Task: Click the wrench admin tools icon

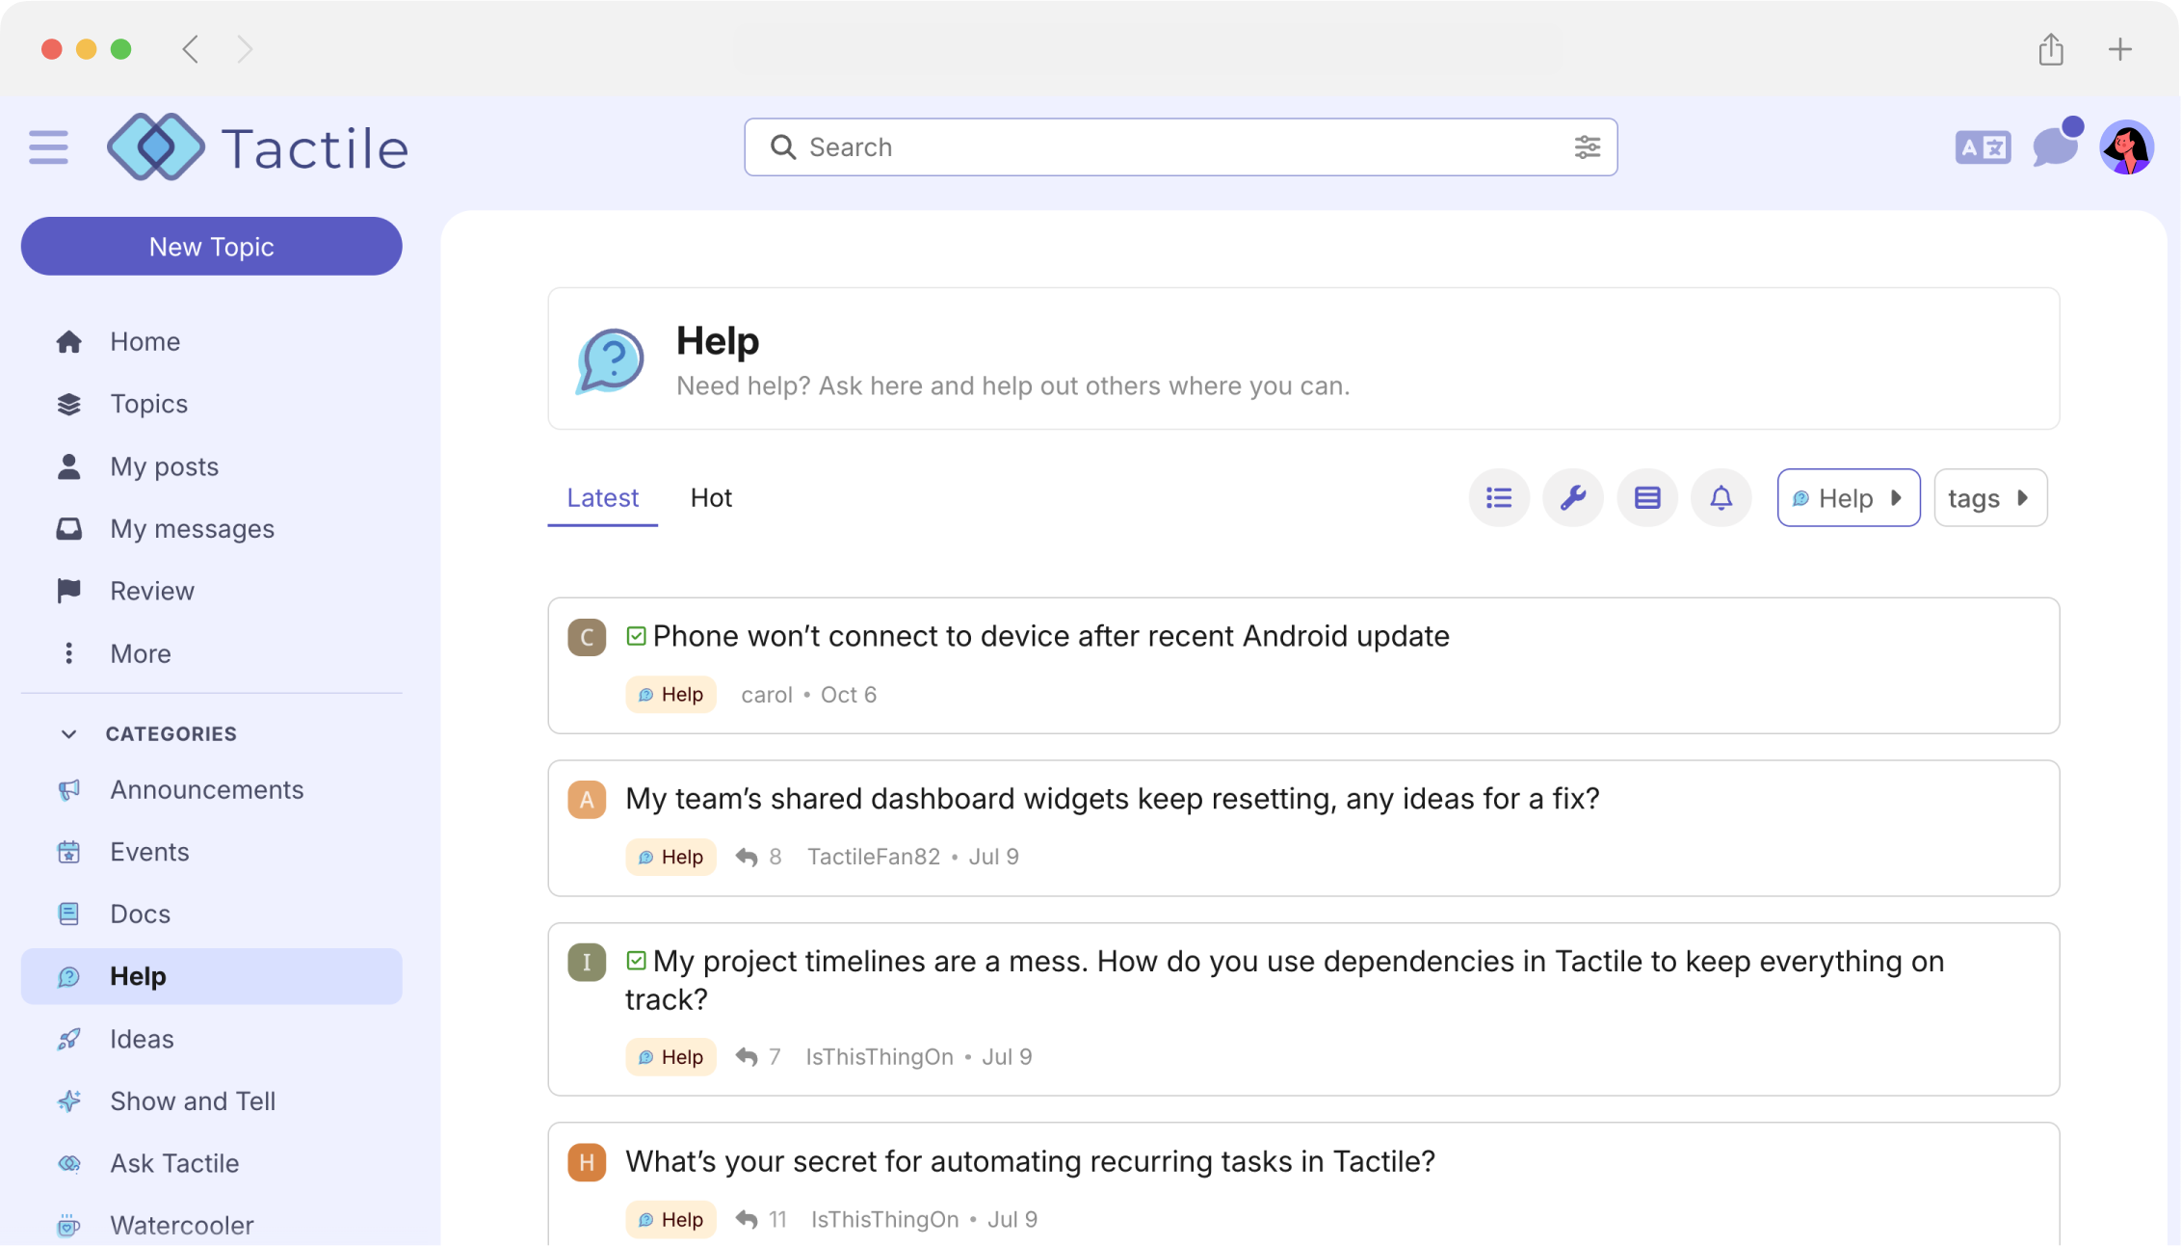Action: [x=1572, y=498]
